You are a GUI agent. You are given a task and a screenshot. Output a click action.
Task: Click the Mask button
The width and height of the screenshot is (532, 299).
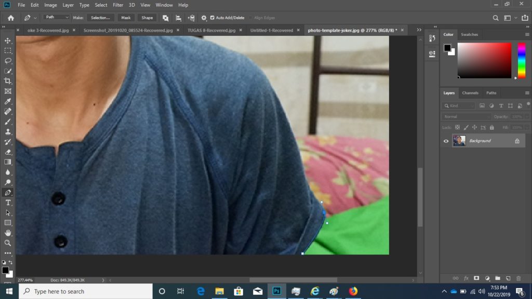[x=126, y=18]
